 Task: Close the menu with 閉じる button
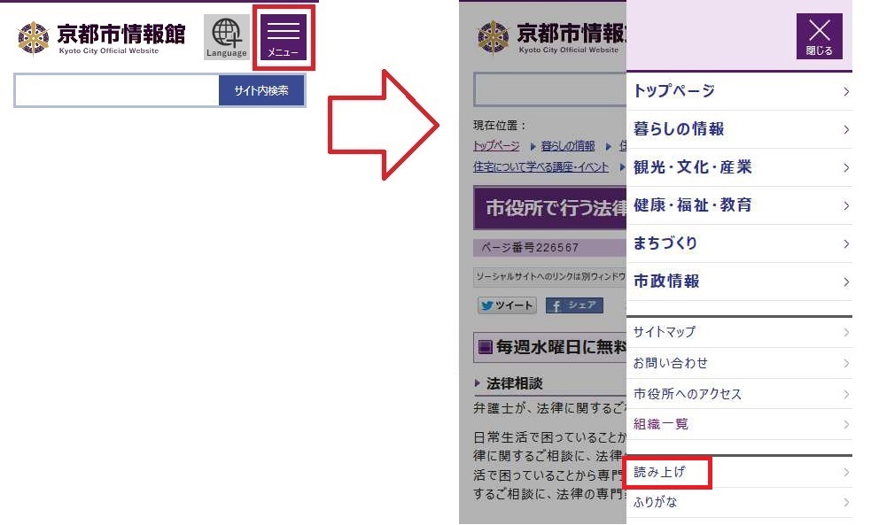pos(819,37)
